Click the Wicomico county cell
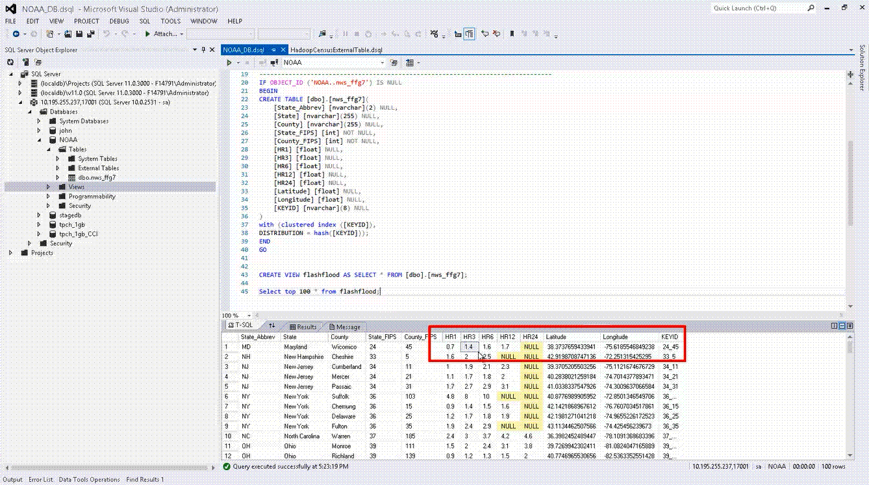Viewport: 869px width, 485px height. 347,347
